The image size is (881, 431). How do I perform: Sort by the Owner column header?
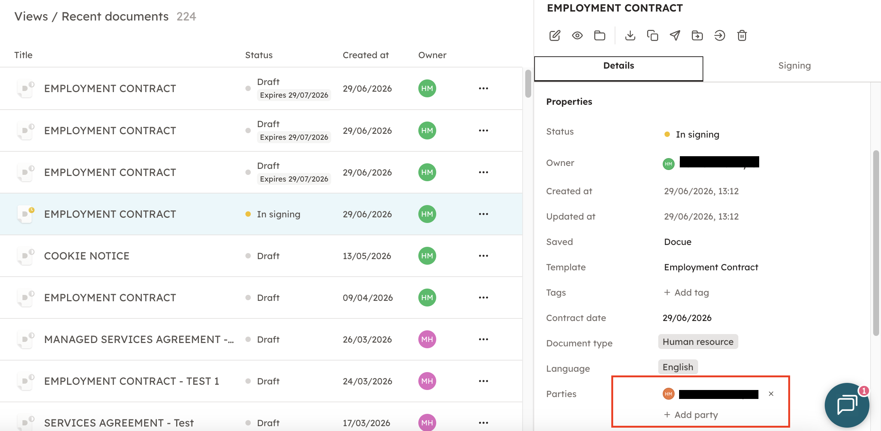click(x=432, y=55)
